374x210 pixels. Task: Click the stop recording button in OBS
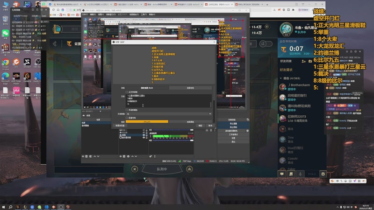tap(233, 127)
